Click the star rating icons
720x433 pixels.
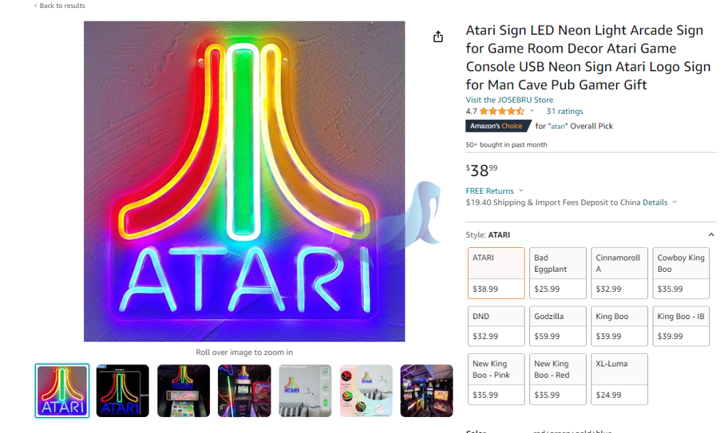pos(502,111)
